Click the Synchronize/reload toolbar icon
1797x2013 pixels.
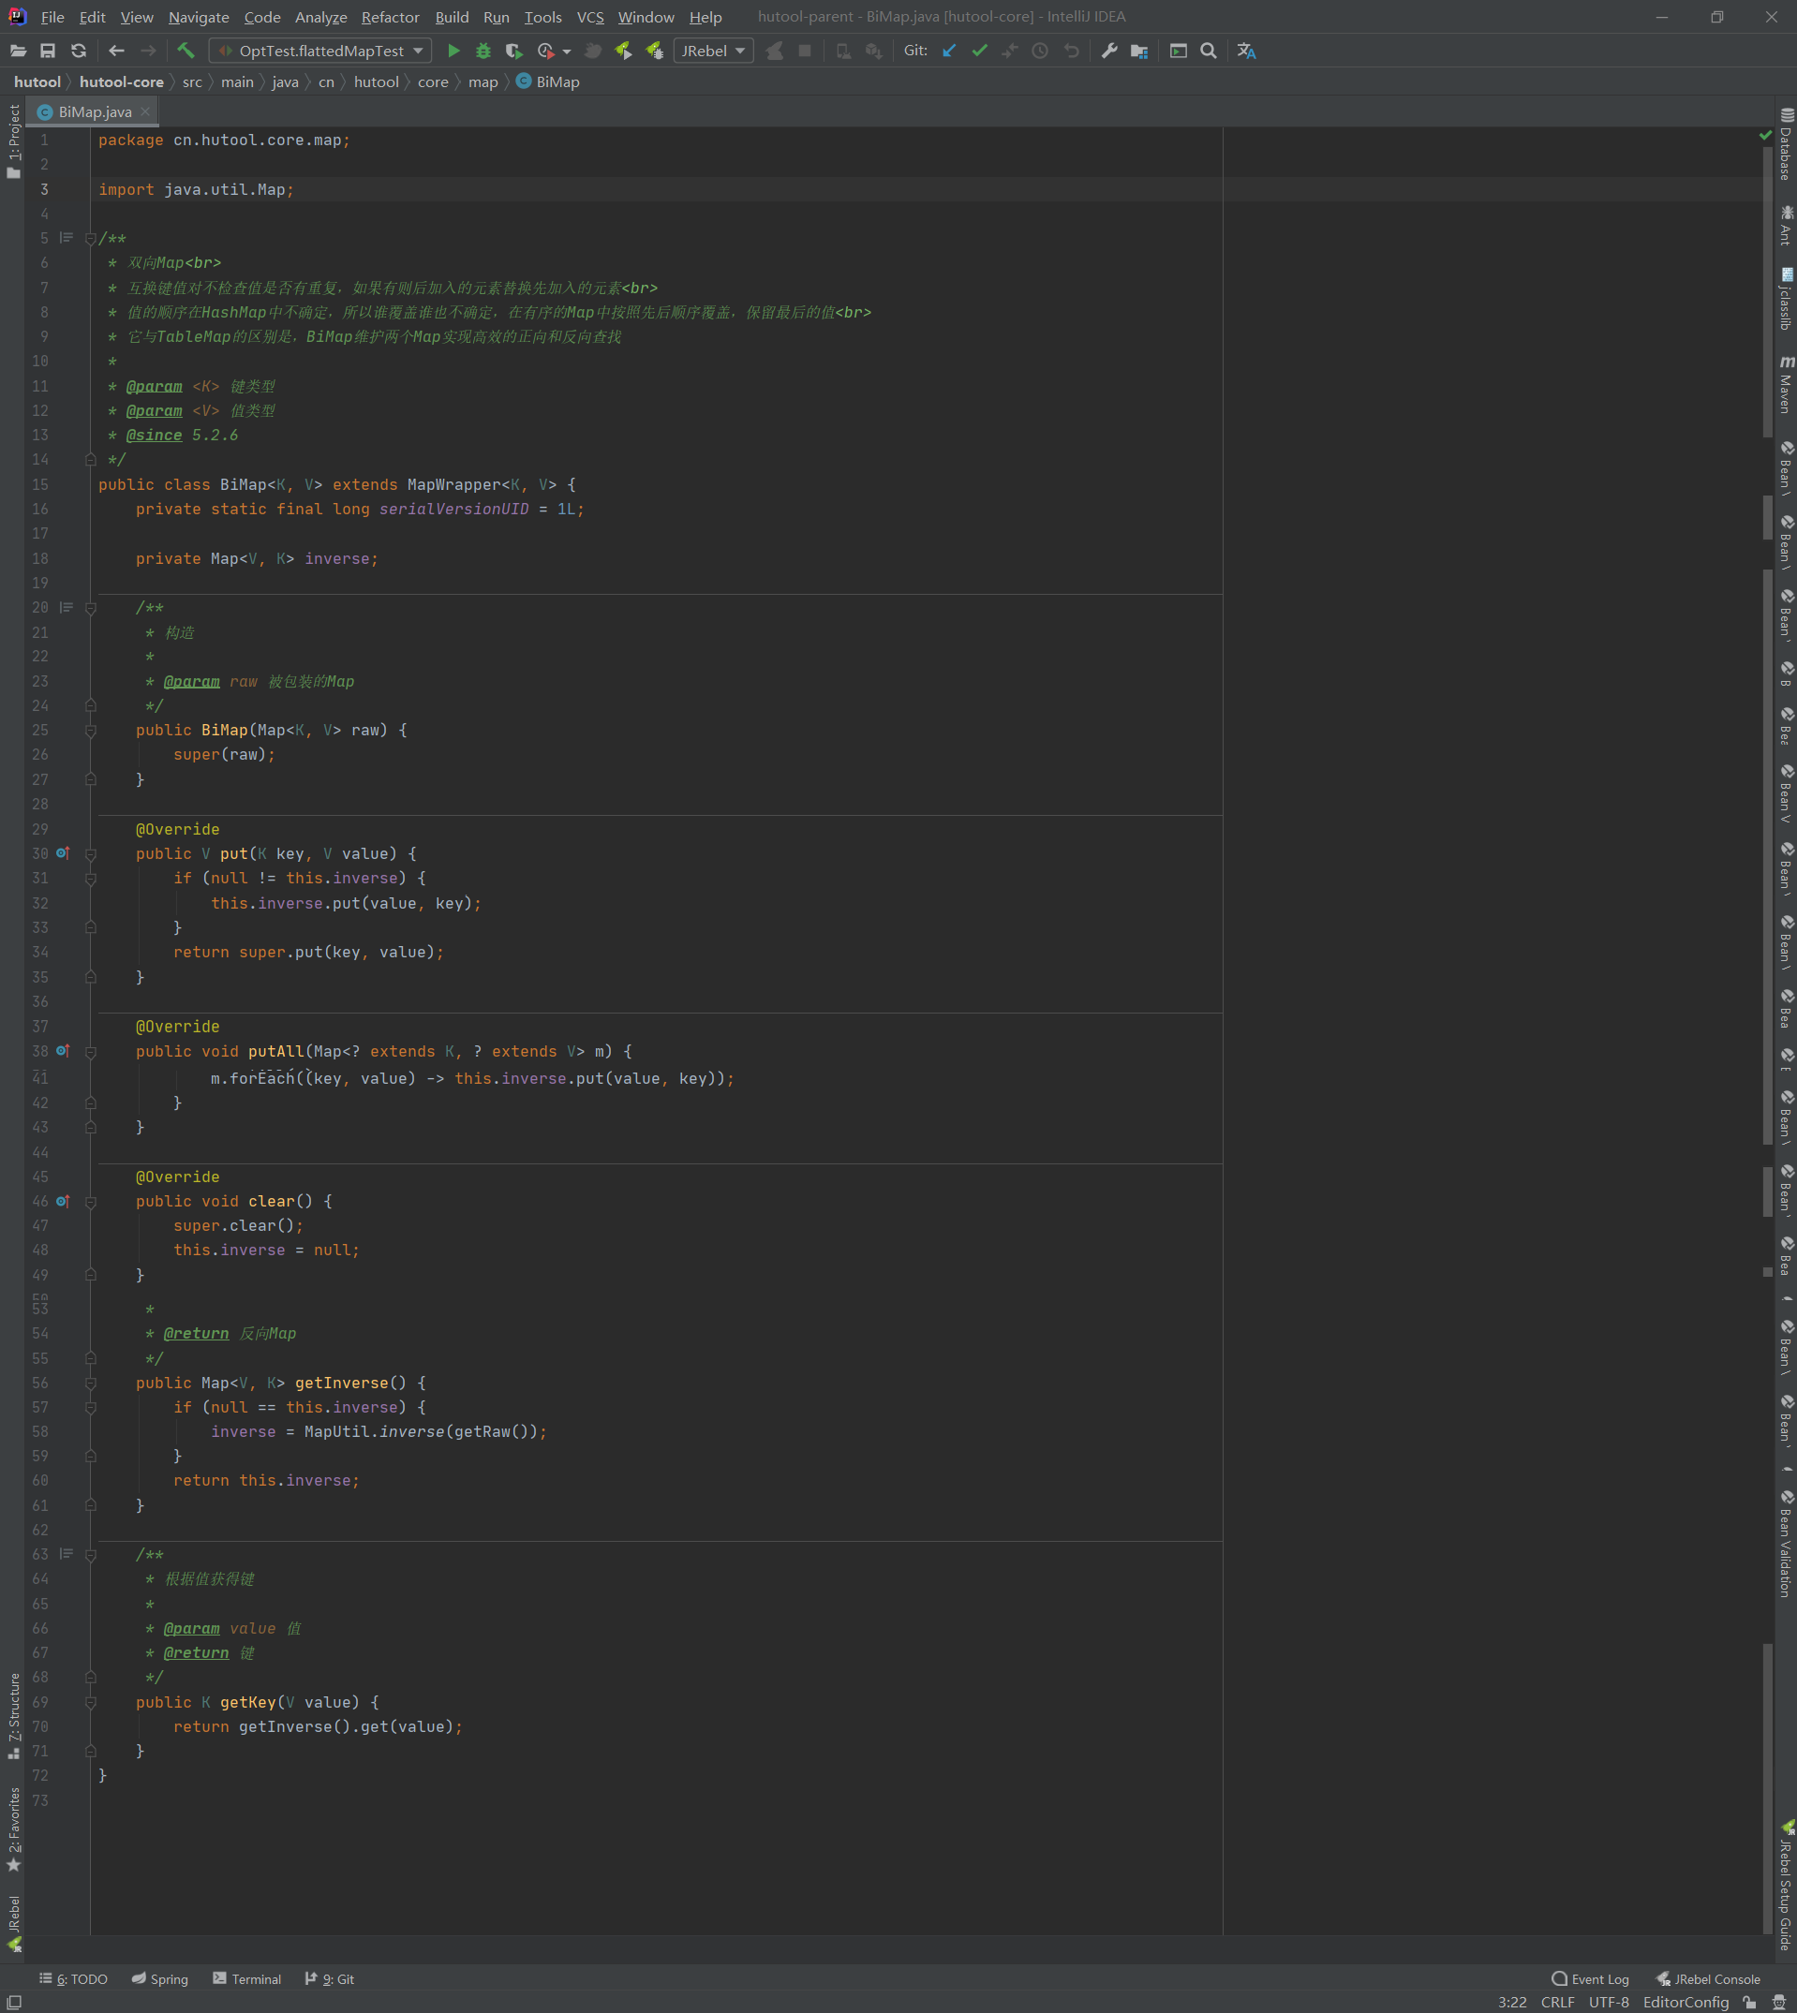79,51
